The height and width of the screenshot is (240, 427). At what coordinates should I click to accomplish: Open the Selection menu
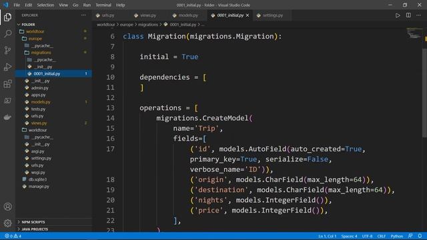coord(45,5)
